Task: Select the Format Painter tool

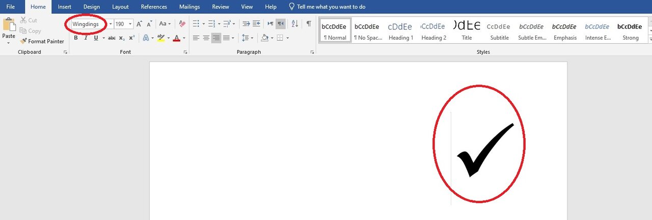Action: click(42, 41)
